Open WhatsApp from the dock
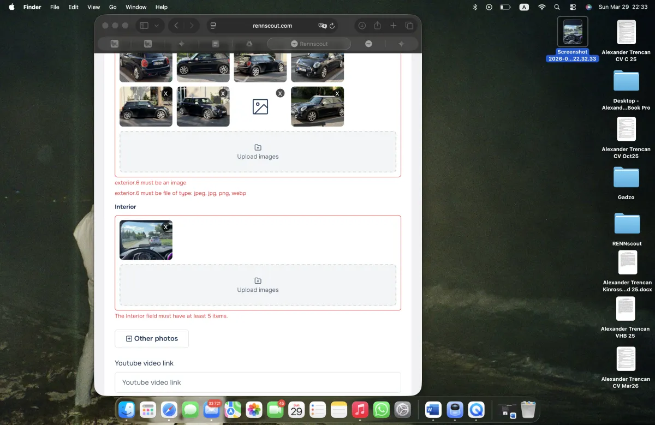The width and height of the screenshot is (655, 425). (x=381, y=409)
